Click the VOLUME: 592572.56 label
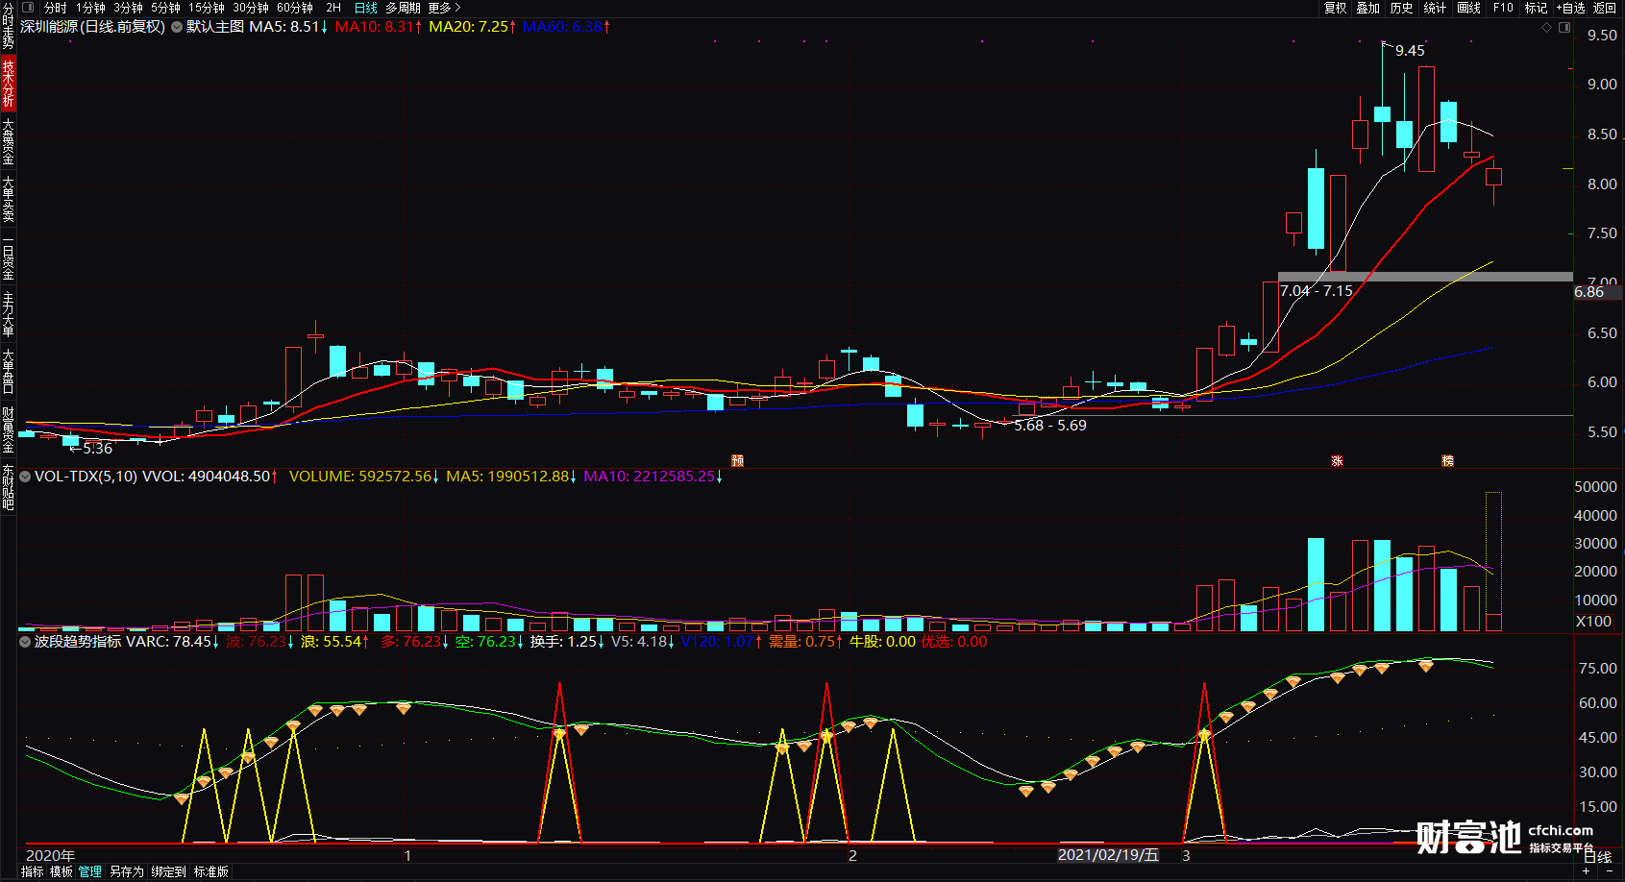Screen dimensions: 1625x882 (x=364, y=477)
